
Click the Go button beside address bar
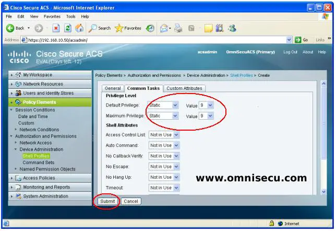(302, 40)
